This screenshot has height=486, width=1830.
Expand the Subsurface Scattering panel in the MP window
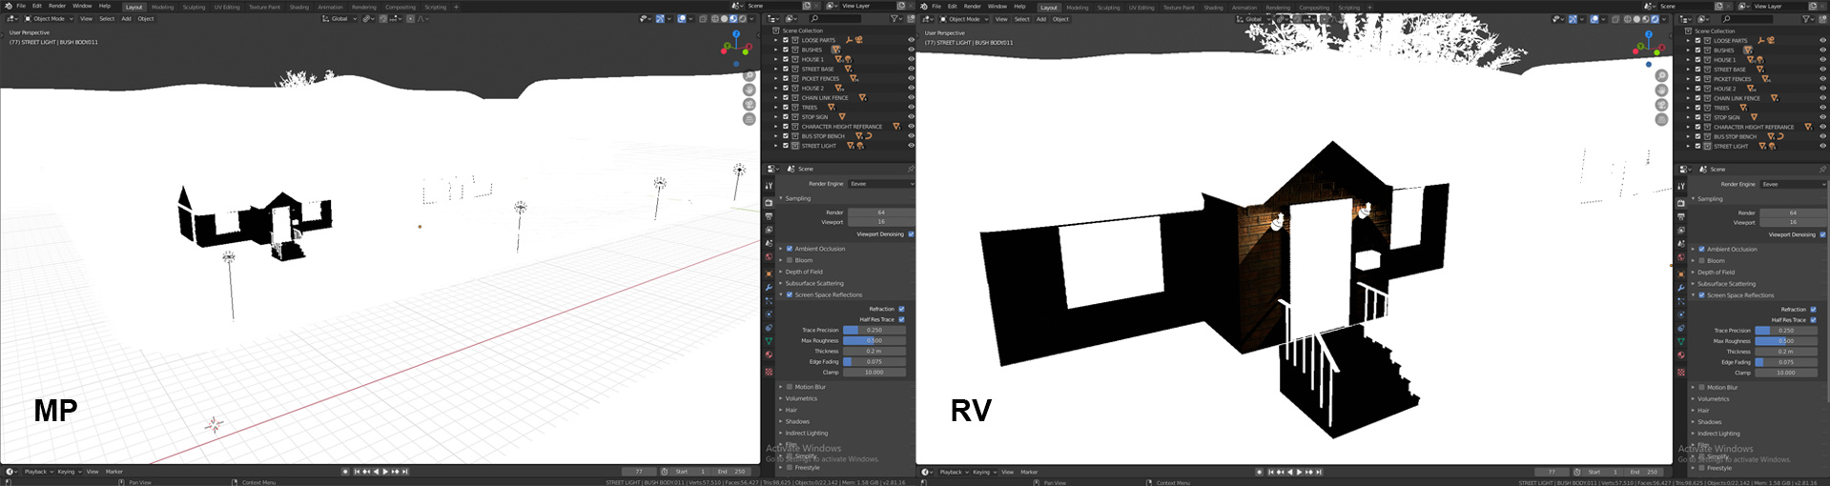click(814, 283)
